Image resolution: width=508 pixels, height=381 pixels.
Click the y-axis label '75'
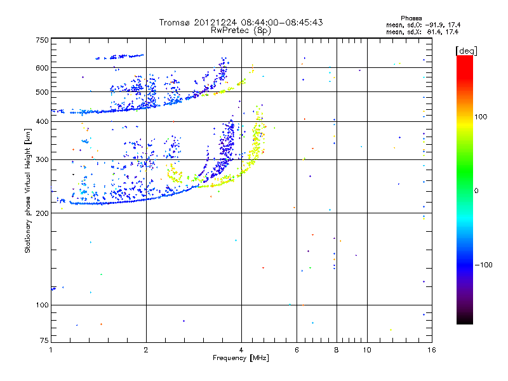[44, 340]
